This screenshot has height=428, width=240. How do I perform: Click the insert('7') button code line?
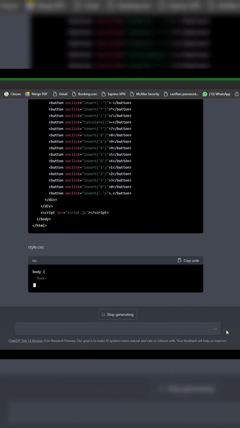click(90, 128)
